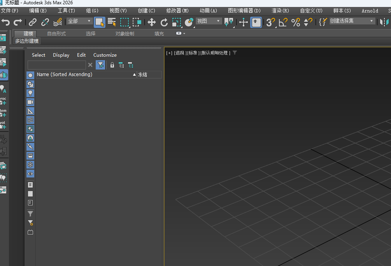
Task: Click the Undo arrow in main toolbar
Action: pyautogui.click(x=5, y=22)
